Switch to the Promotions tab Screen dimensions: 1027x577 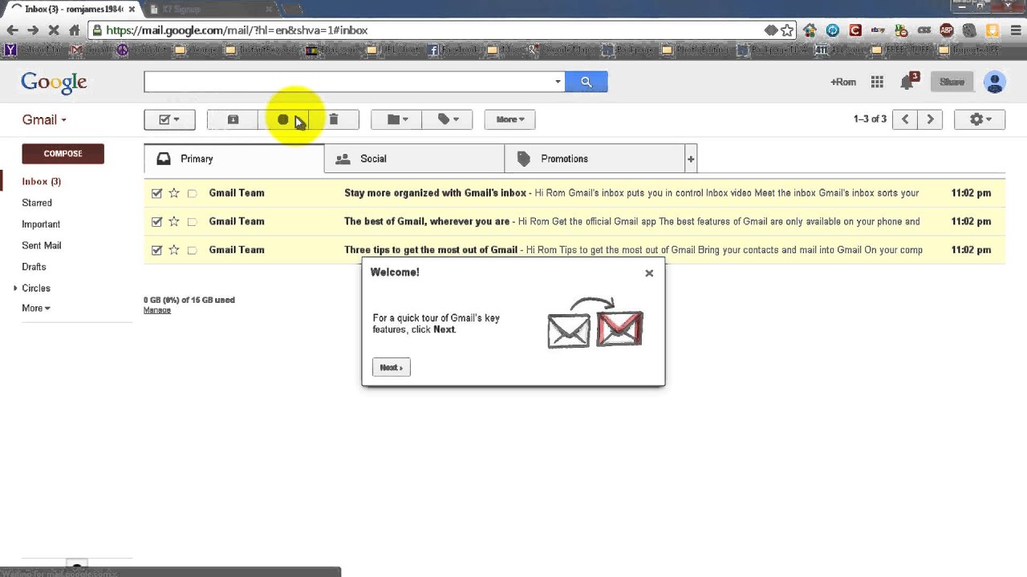595,159
